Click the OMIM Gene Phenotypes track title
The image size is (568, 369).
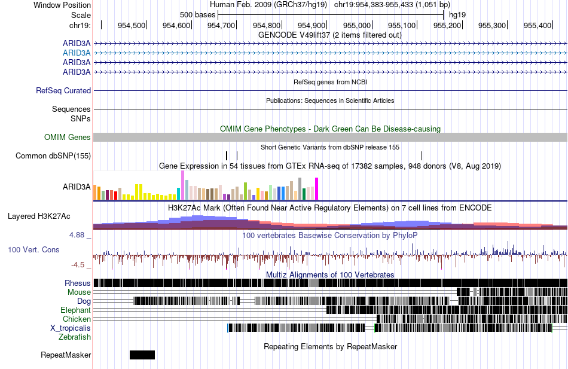(x=331, y=129)
